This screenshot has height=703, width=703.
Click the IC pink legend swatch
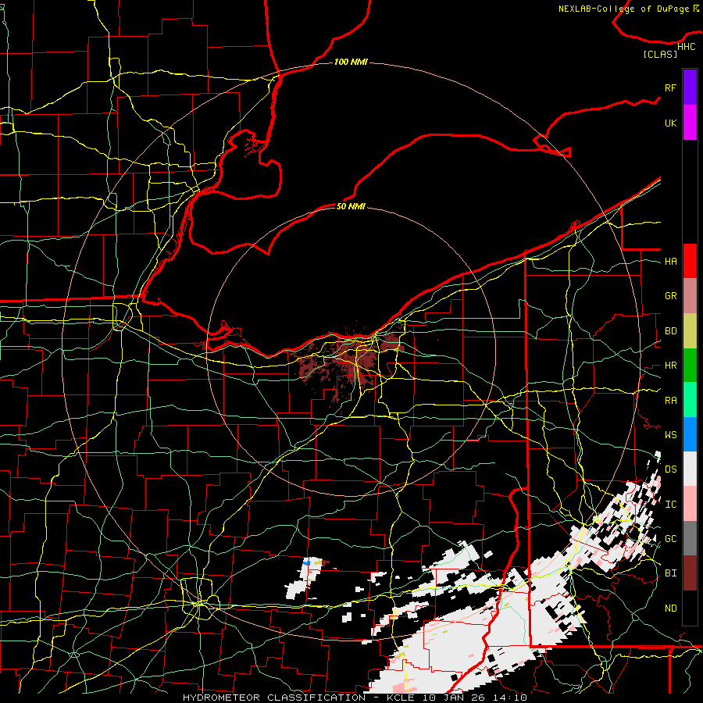(x=690, y=504)
